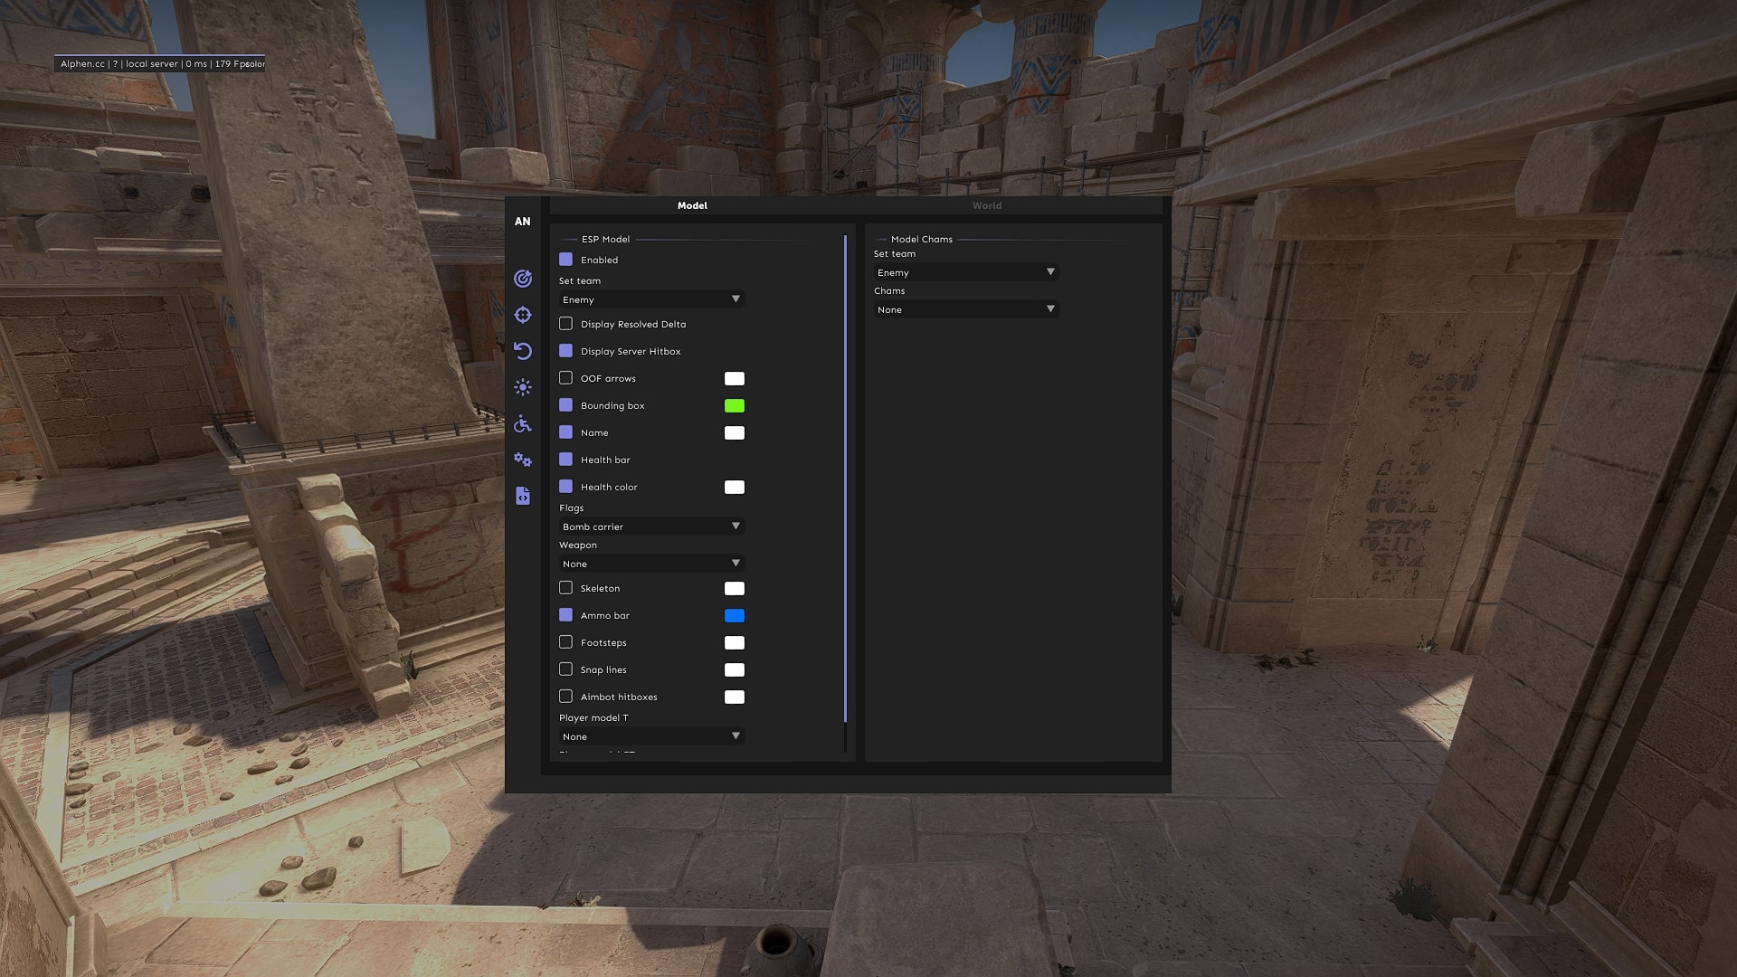Click the green Bounding box color swatch
The image size is (1737, 977).
735,405
